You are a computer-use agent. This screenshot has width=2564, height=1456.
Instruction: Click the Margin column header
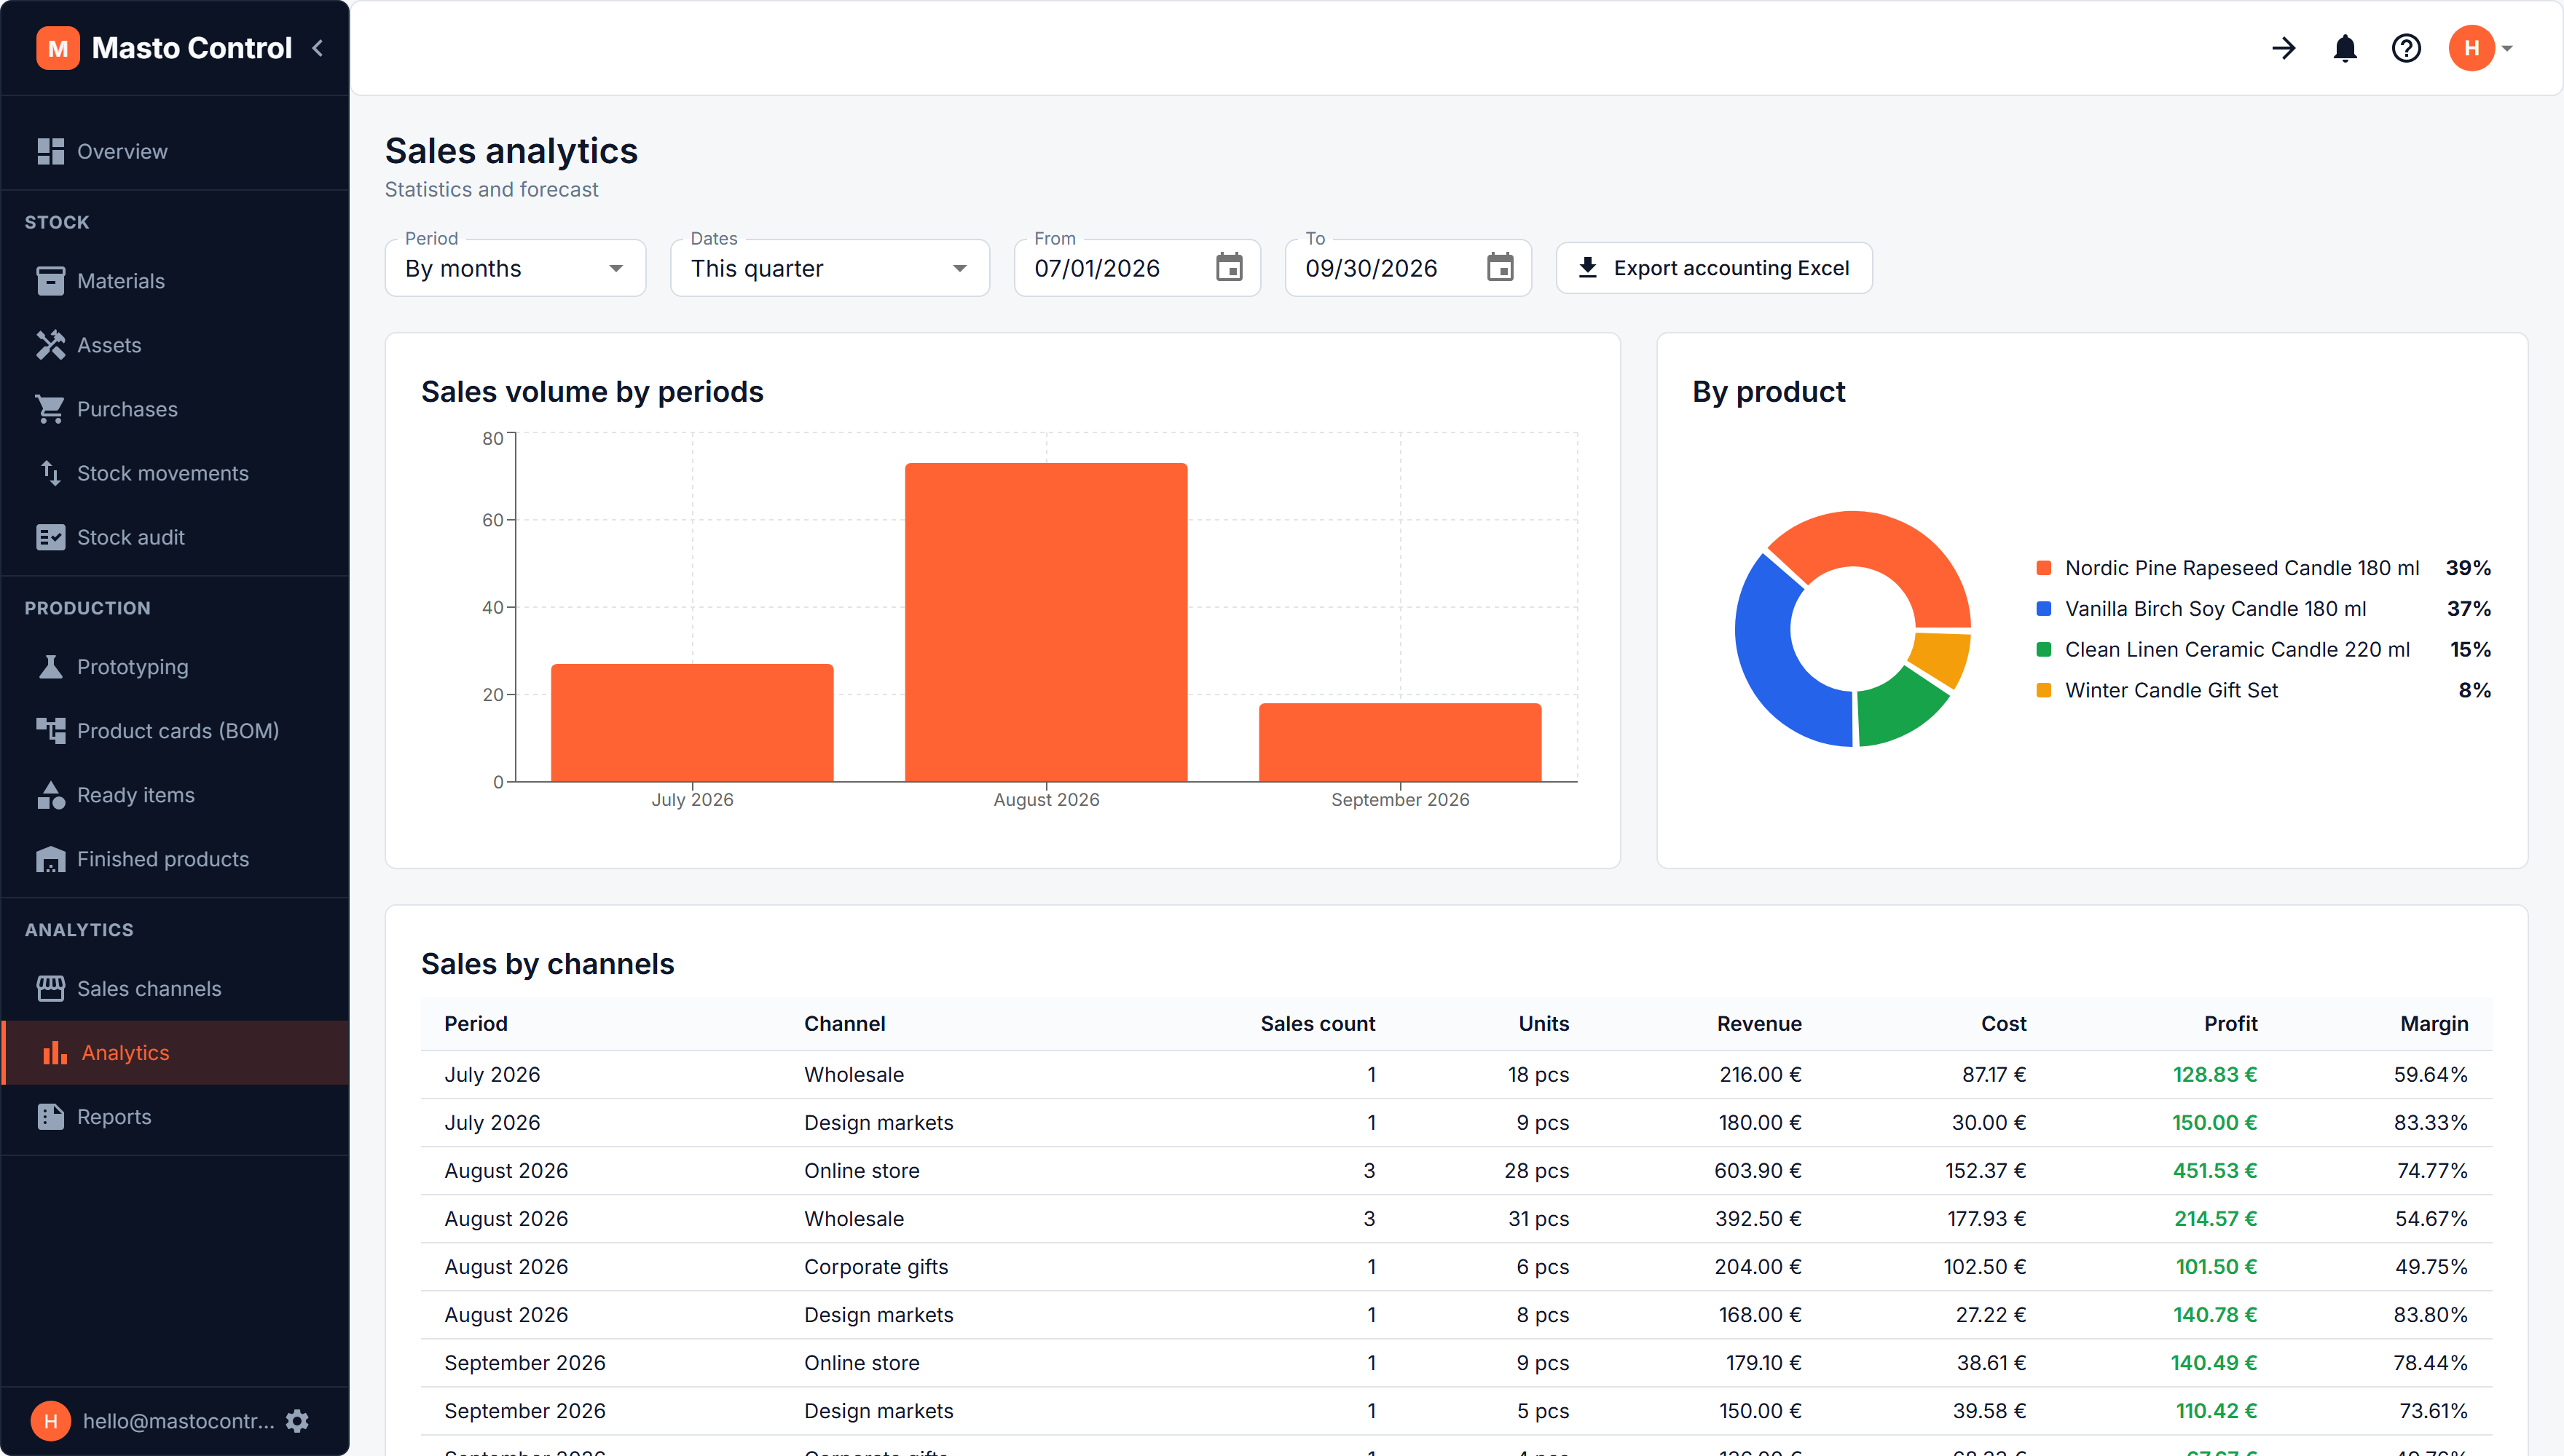(x=2433, y=1024)
